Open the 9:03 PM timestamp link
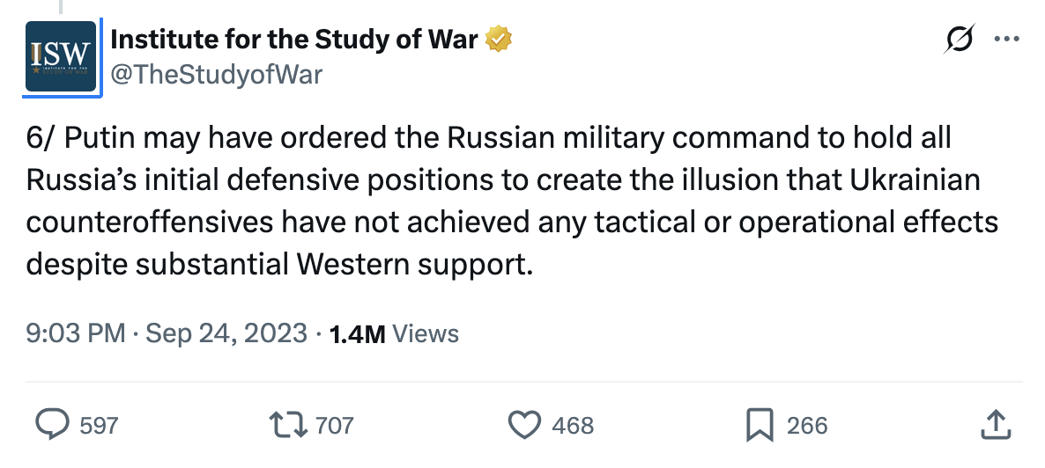The image size is (1045, 468). click(75, 333)
